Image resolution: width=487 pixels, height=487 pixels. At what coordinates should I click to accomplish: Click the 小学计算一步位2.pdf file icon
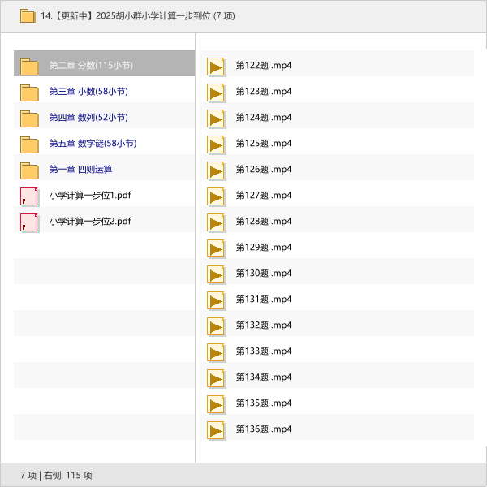29,222
